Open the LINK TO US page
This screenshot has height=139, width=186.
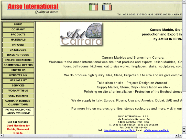[18, 70]
